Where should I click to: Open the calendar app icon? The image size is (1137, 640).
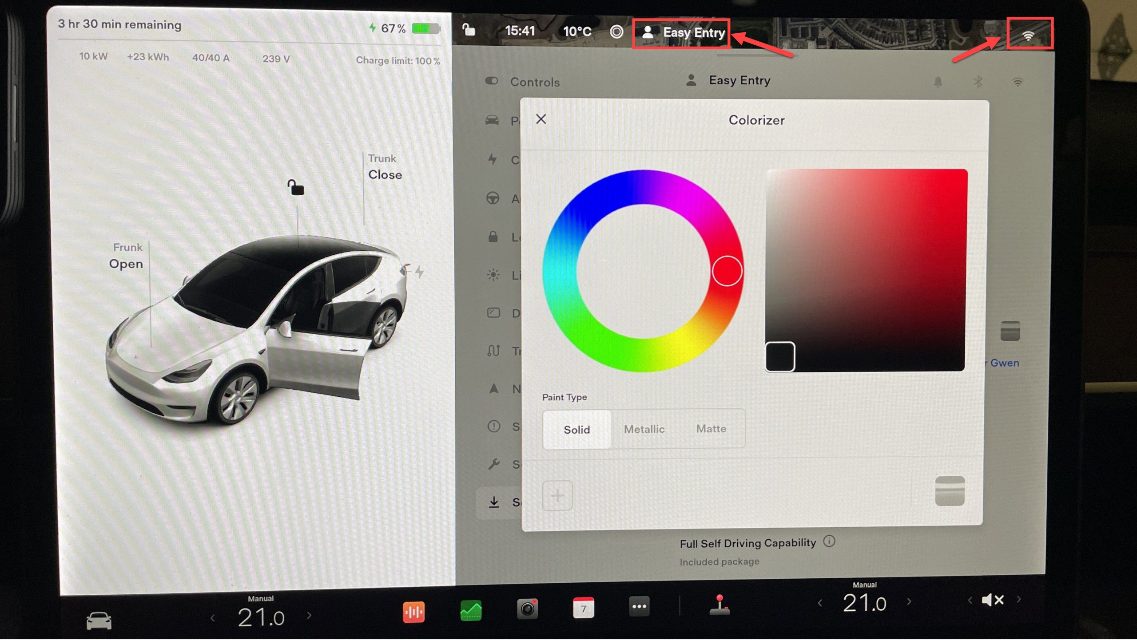point(583,608)
